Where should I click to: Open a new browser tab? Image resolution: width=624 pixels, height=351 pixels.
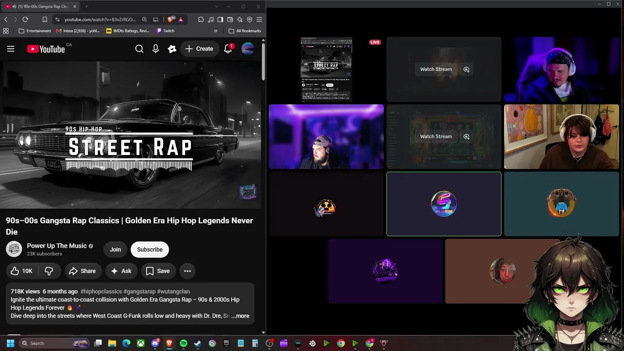86,6
